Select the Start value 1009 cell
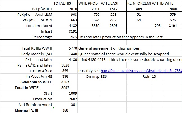Screen dimensions: 182x113 (73, 93)
